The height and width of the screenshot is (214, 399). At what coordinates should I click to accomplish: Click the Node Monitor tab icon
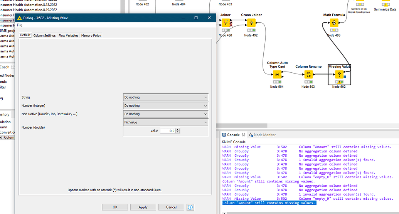(x=251, y=135)
